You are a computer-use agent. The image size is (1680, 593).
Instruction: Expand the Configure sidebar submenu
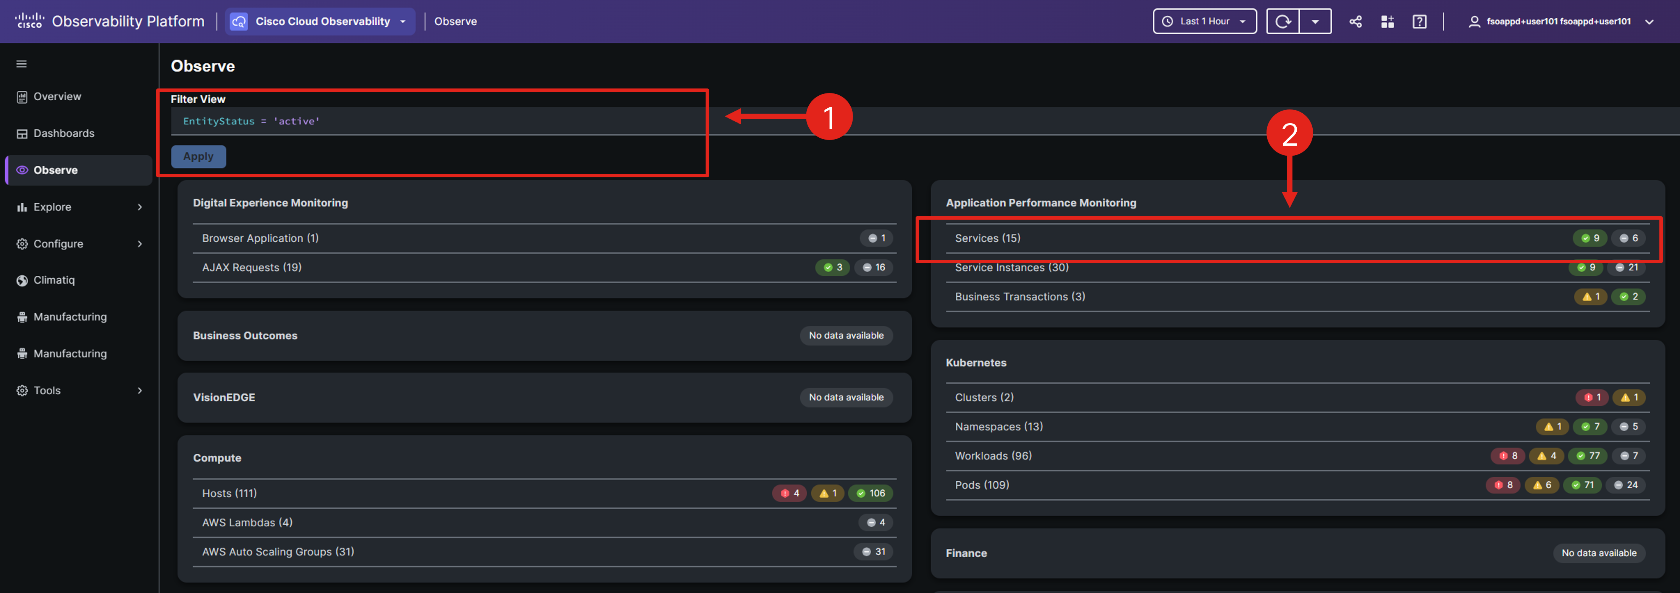140,244
